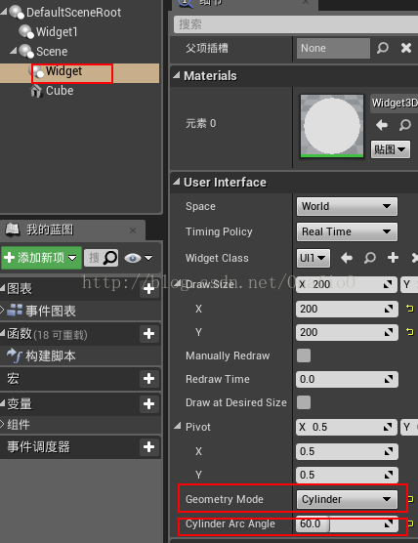Expand the 事件图表 item
Image resolution: width=418 pixels, height=543 pixels.
(x=2, y=310)
